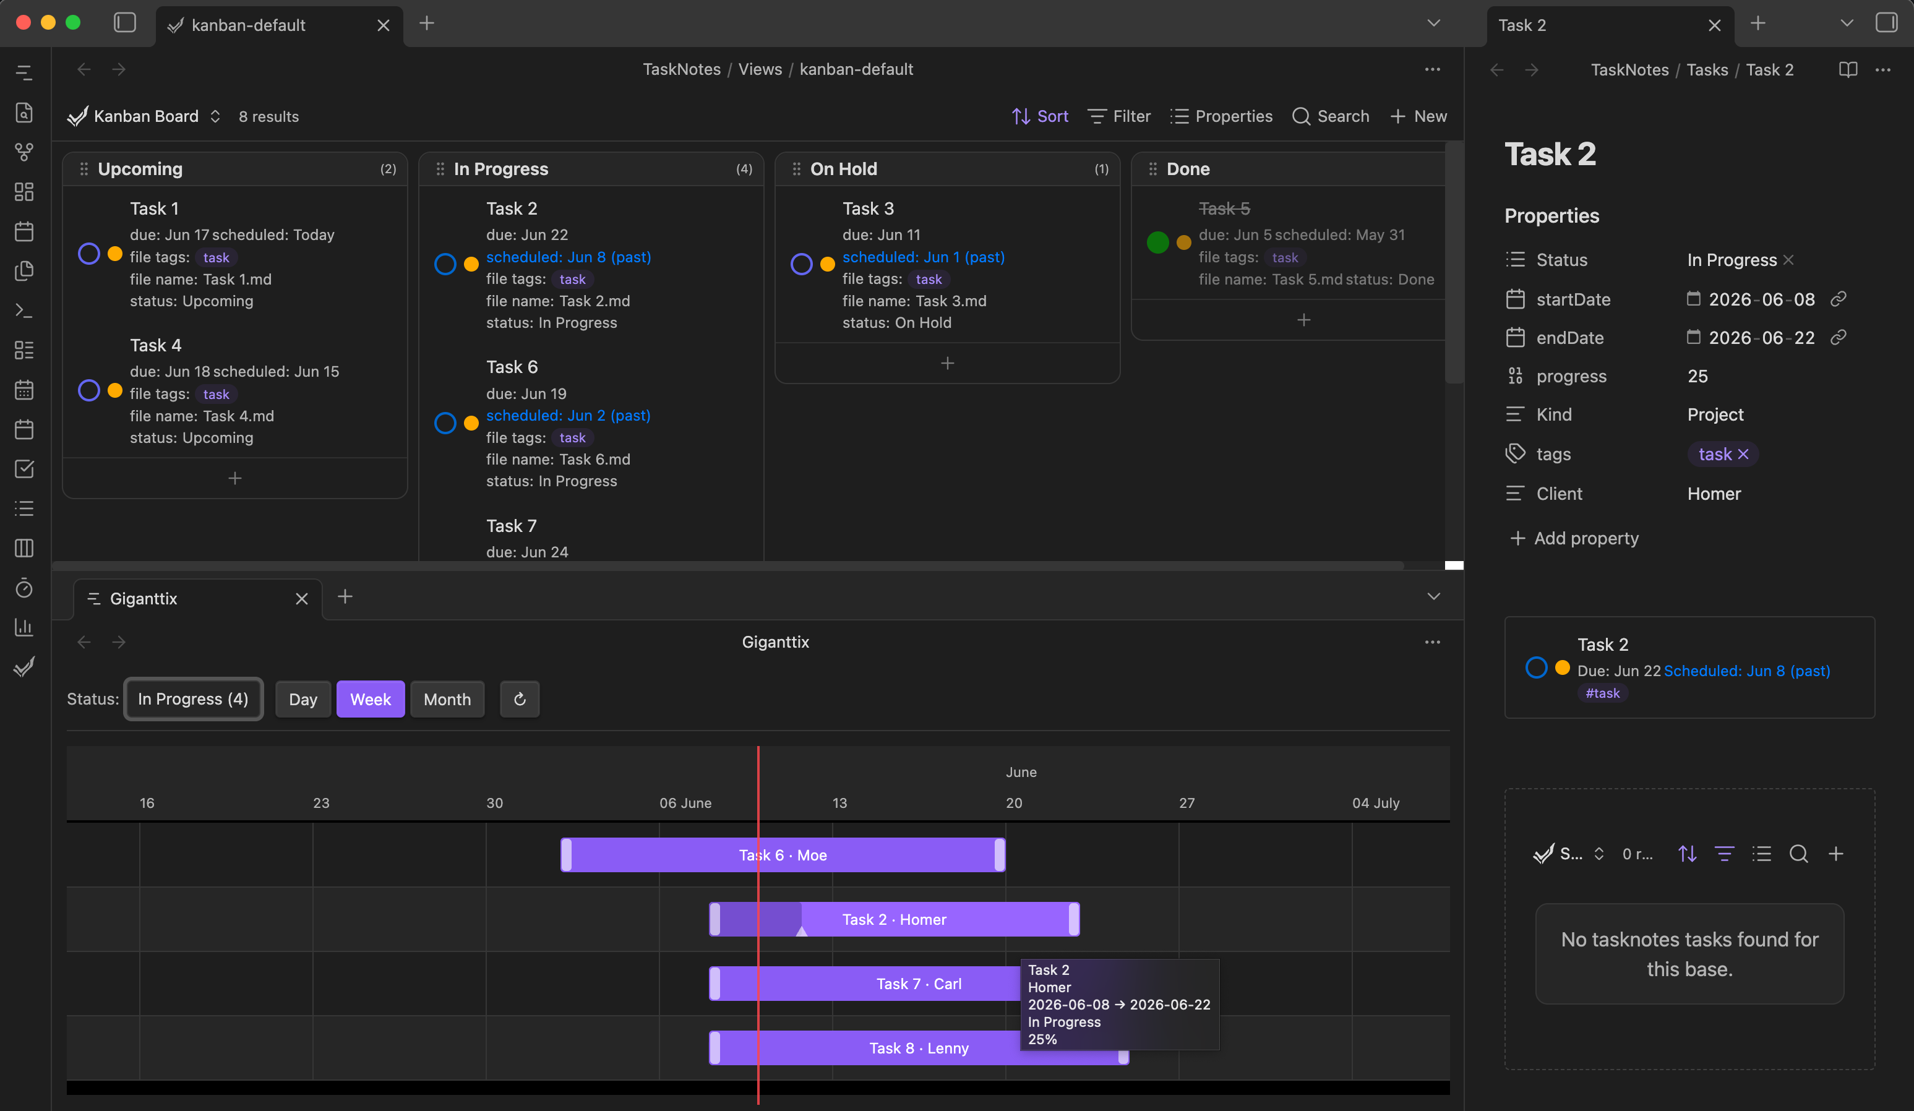1914x1111 pixels.
Task: Click Task 1 orange priority dot
Action: pos(114,254)
